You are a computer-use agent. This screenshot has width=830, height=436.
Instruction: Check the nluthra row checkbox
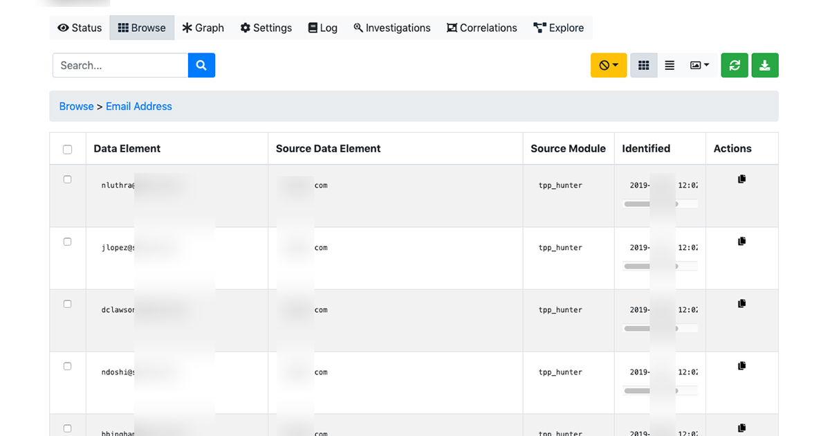(x=67, y=179)
